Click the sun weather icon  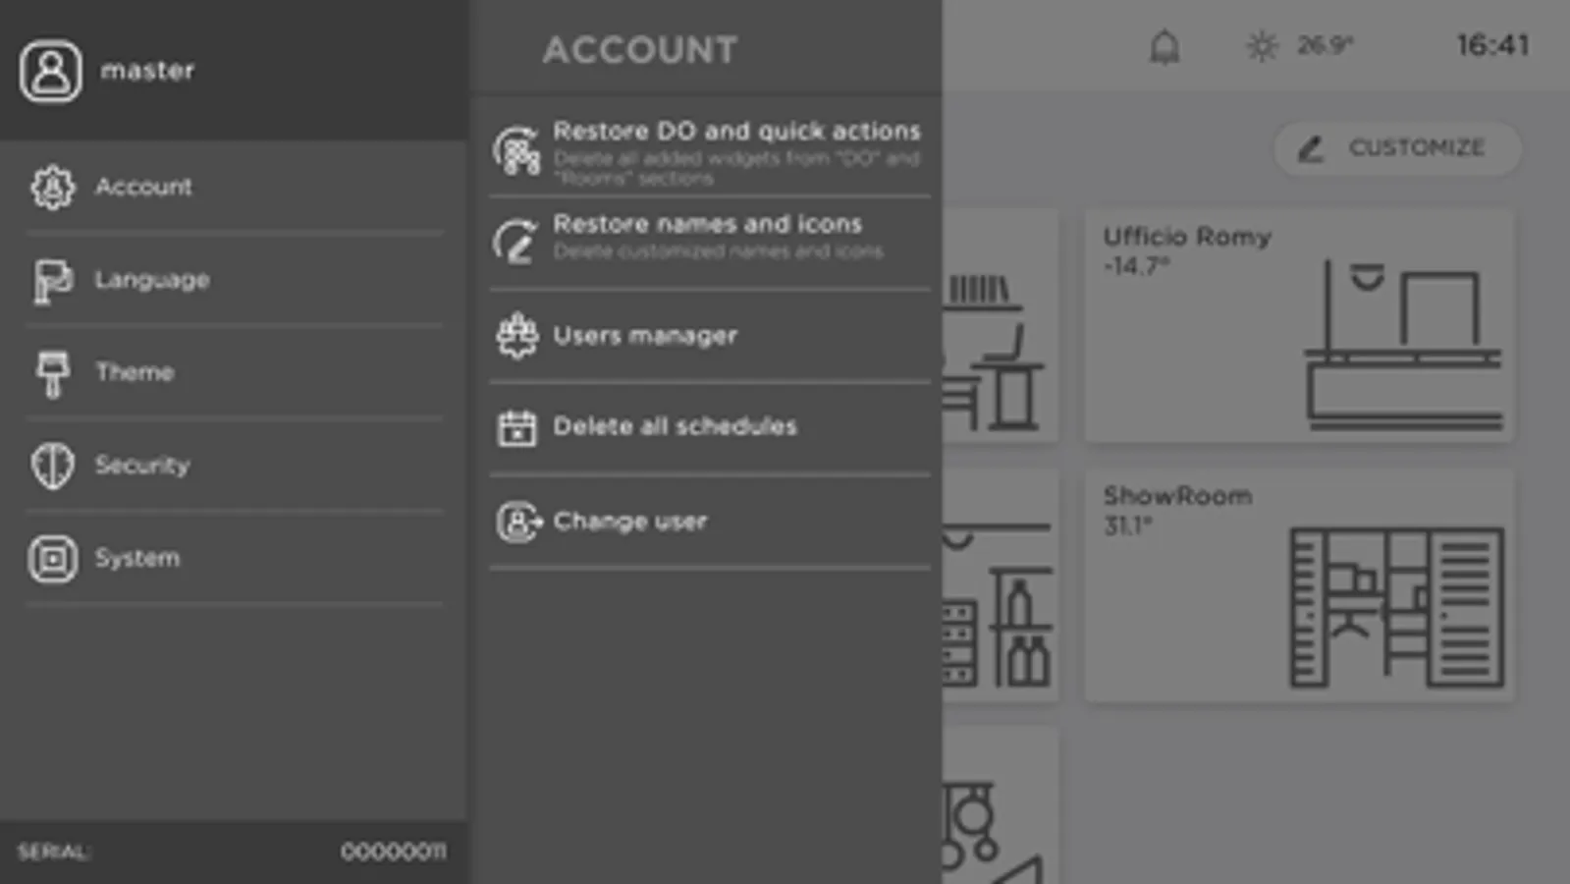tap(1262, 46)
